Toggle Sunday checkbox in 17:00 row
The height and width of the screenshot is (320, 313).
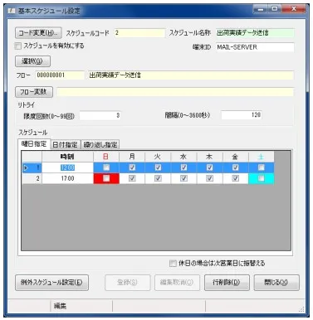(106, 178)
